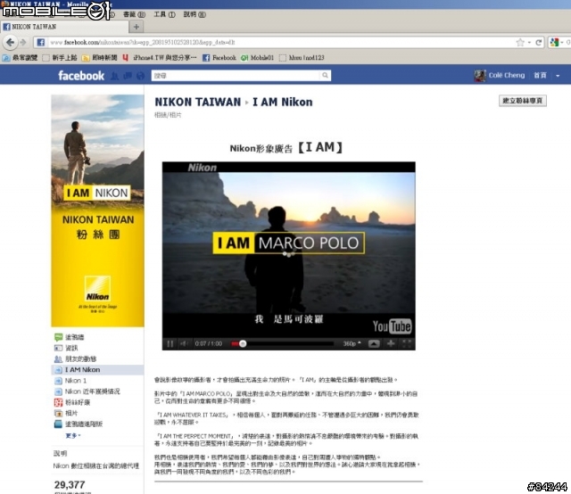Focus the Facebook search field
Screen dimensions: 571x494
pos(236,76)
